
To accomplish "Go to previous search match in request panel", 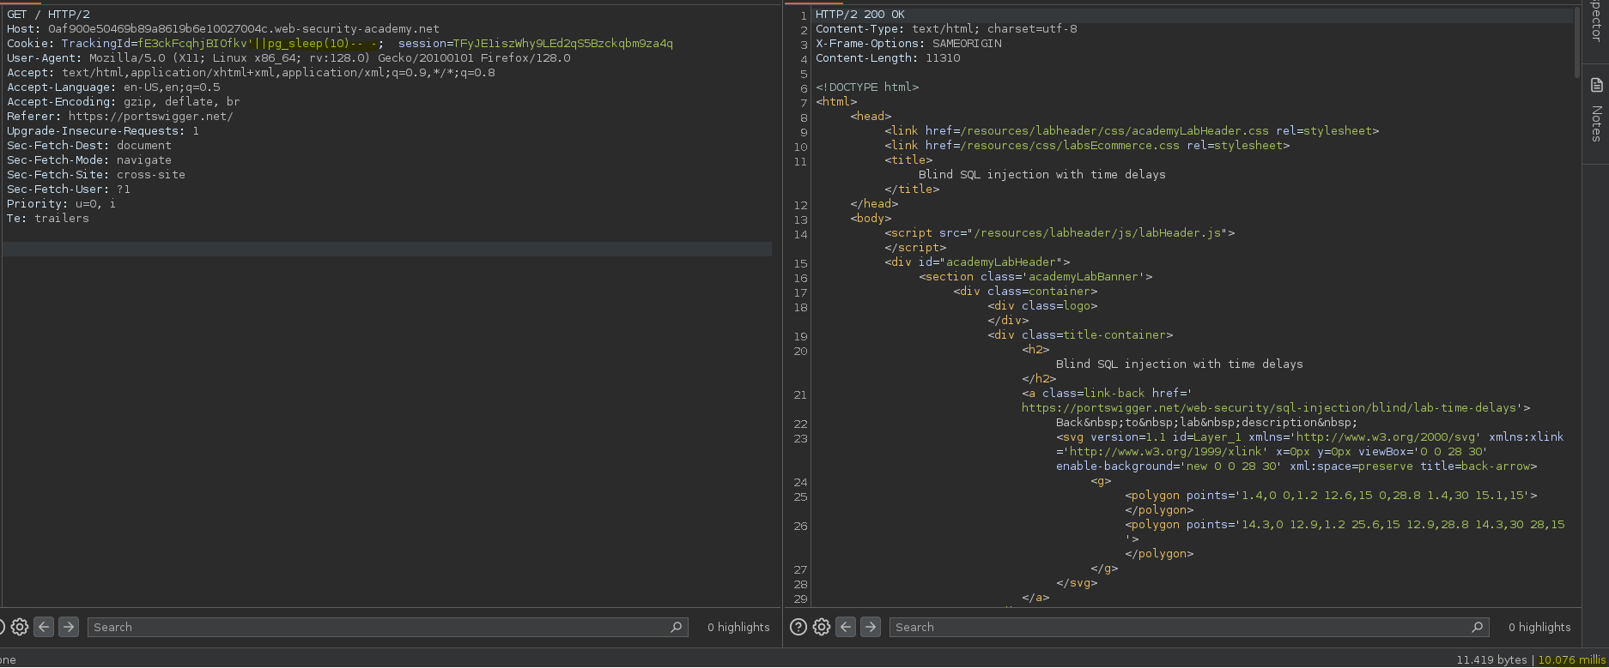I will (45, 627).
